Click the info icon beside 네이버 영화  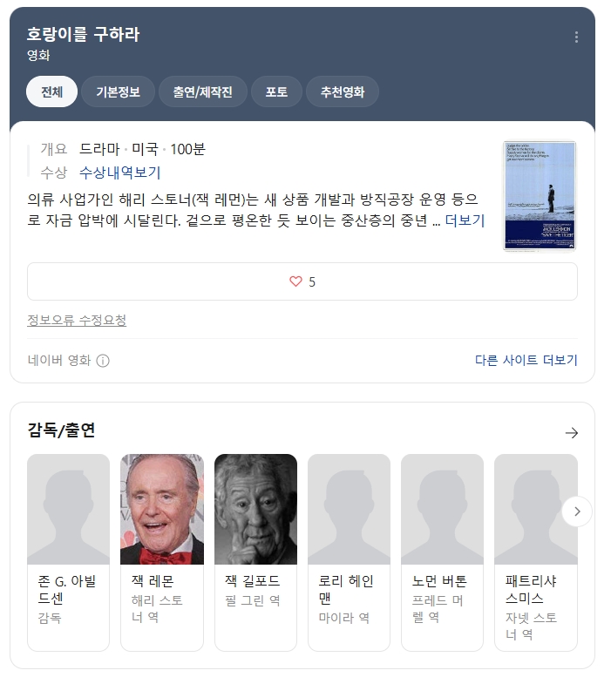(103, 361)
